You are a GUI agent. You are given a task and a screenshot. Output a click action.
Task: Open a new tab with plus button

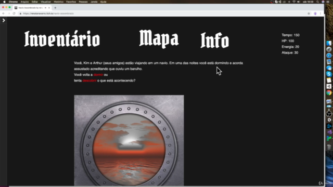pyautogui.click(x=55, y=8)
